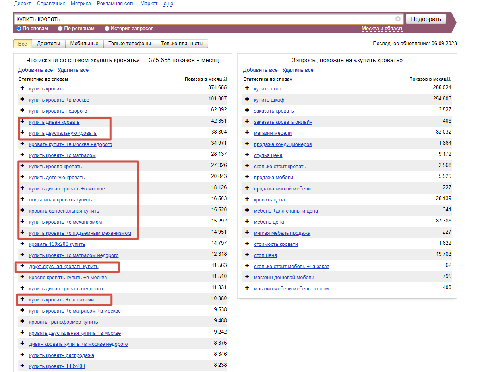
Task: Switch to the «Только планшеты» tab
Action: click(x=182, y=44)
